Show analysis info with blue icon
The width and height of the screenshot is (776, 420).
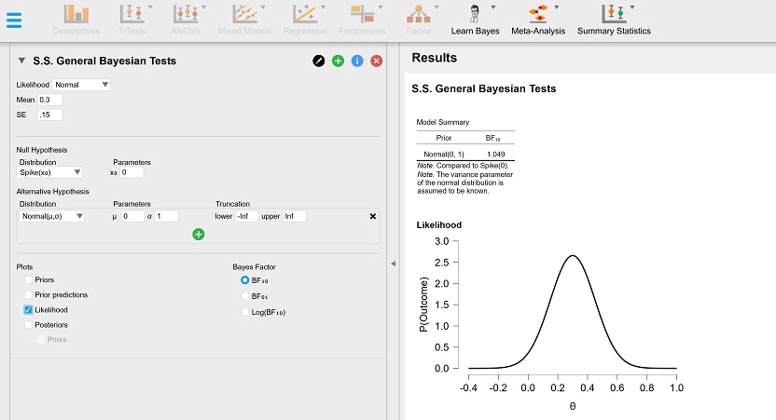(x=357, y=61)
